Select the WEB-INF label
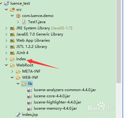The height and width of the screenshot is (118, 124). coord(30,78)
